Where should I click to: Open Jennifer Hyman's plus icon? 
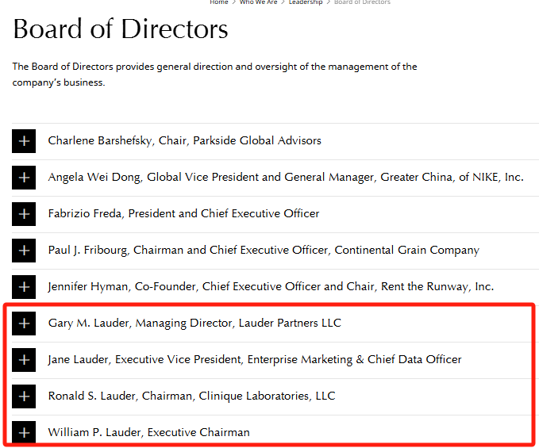coord(24,287)
